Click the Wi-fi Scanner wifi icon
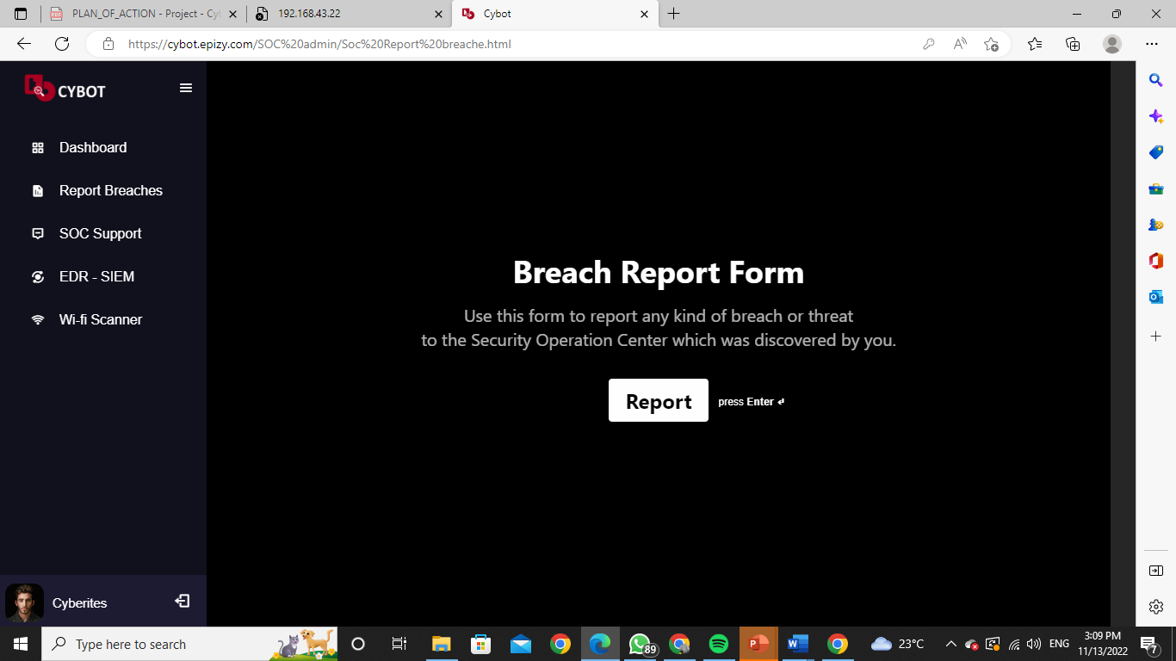This screenshot has width=1176, height=661. click(38, 320)
